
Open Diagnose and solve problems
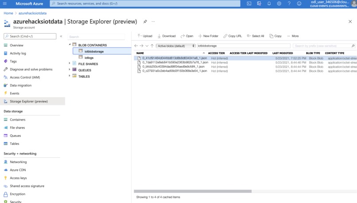pyautogui.click(x=31, y=69)
